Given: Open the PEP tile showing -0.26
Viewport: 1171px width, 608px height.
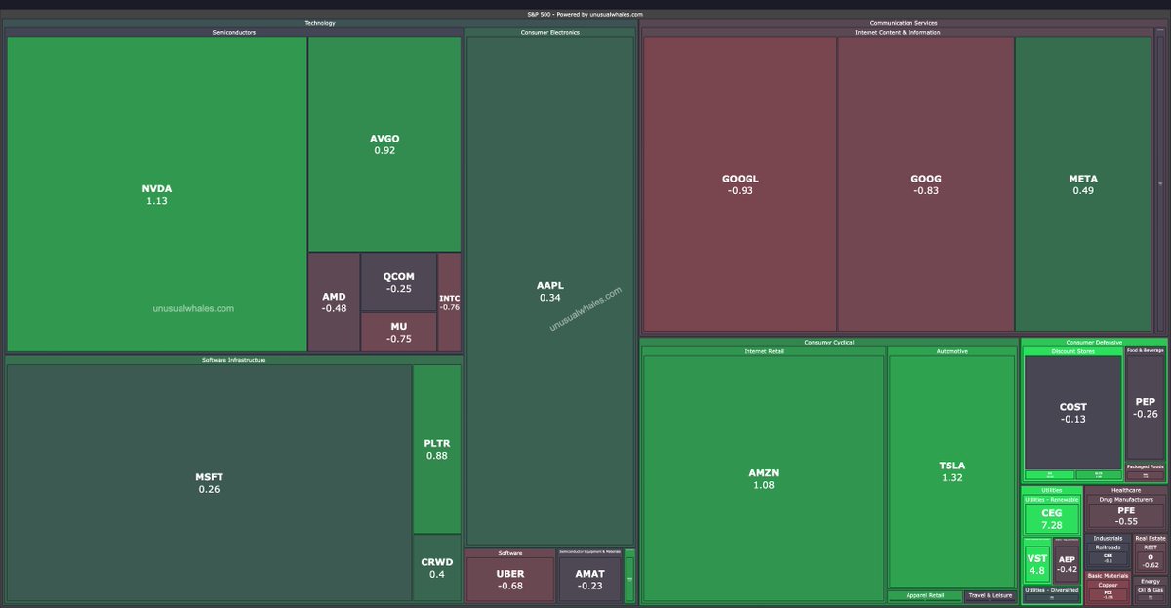Looking at the screenshot, I should 1146,407.
